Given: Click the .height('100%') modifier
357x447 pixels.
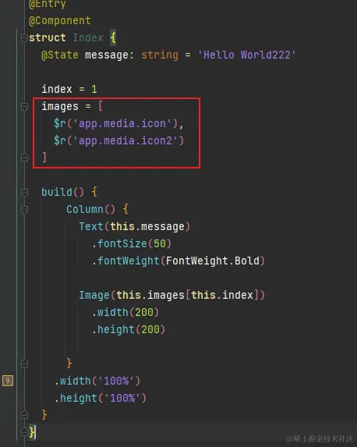Looking at the screenshot, I should point(101,398).
